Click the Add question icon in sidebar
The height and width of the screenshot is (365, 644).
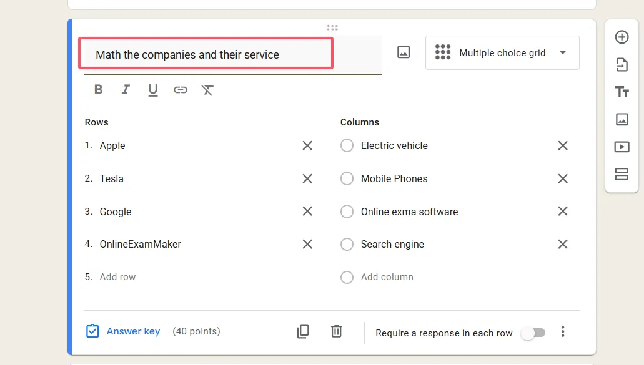tap(622, 37)
